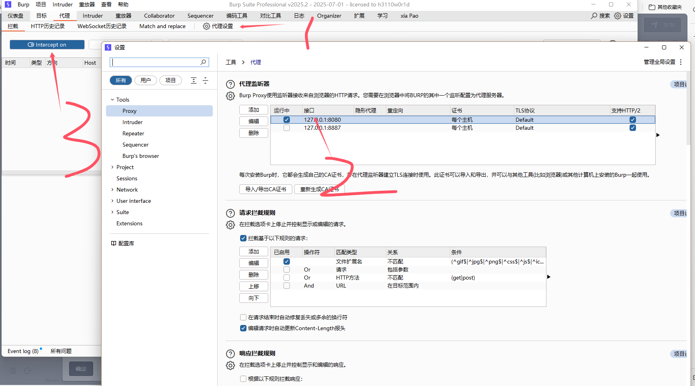Expand the Network settings node

pos(112,190)
